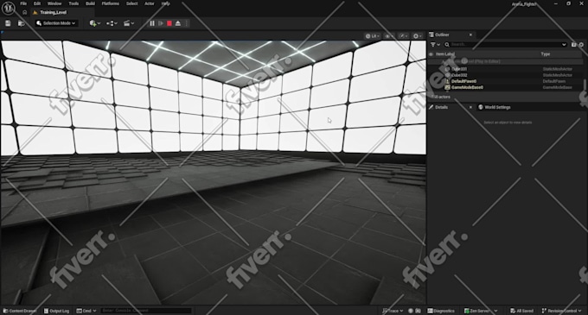Select the Outliner panel tab
The height and width of the screenshot is (315, 588).
pos(442,35)
